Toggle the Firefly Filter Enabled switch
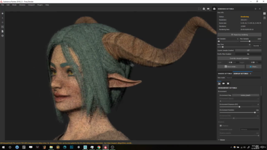The height and width of the screenshot is (150, 267). click(x=248, y=54)
